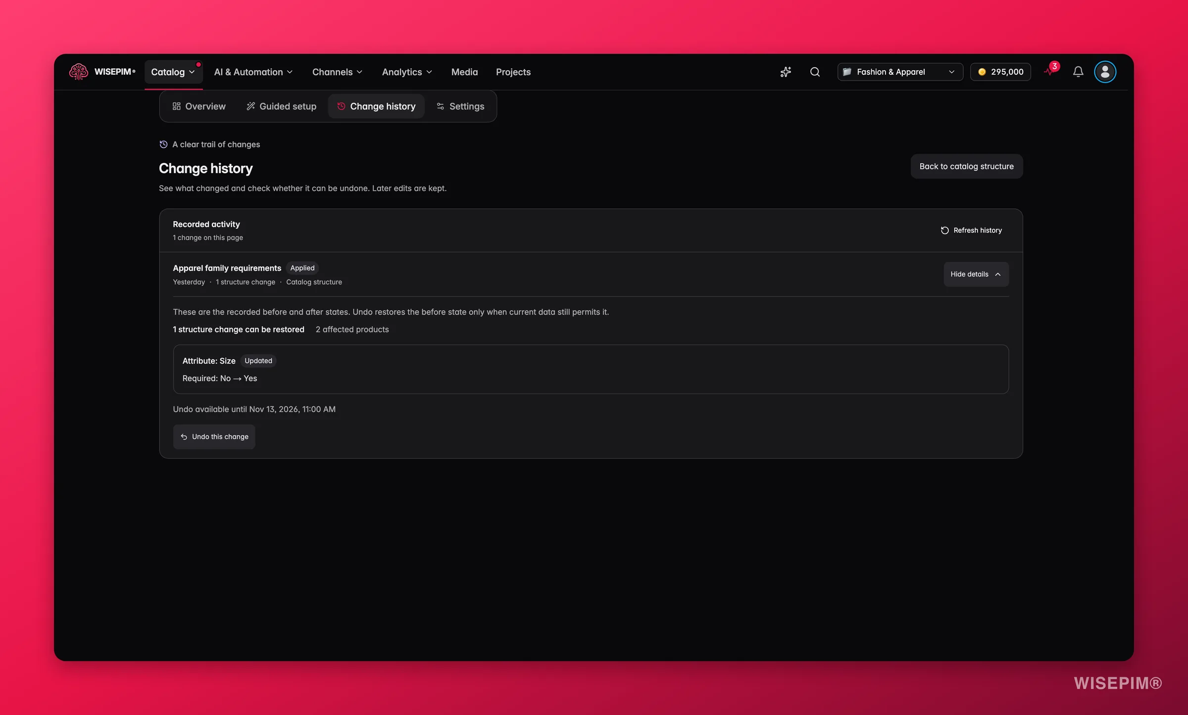This screenshot has height=715, width=1188.
Task: Click the Applied status badge
Action: click(x=302, y=268)
